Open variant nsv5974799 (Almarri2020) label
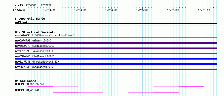This screenshot has width=224, height=96. point(33,40)
